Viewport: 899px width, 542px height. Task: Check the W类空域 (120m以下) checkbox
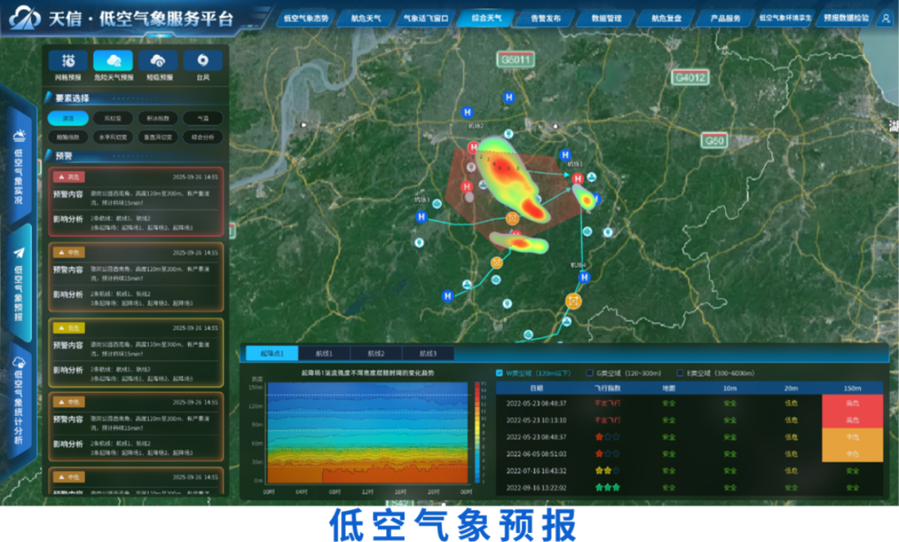[x=500, y=373]
